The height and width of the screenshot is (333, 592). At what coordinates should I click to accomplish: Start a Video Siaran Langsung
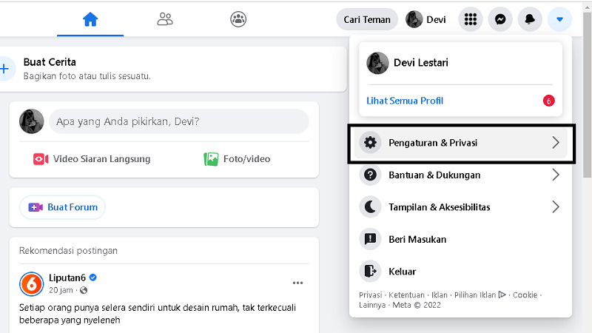92,159
